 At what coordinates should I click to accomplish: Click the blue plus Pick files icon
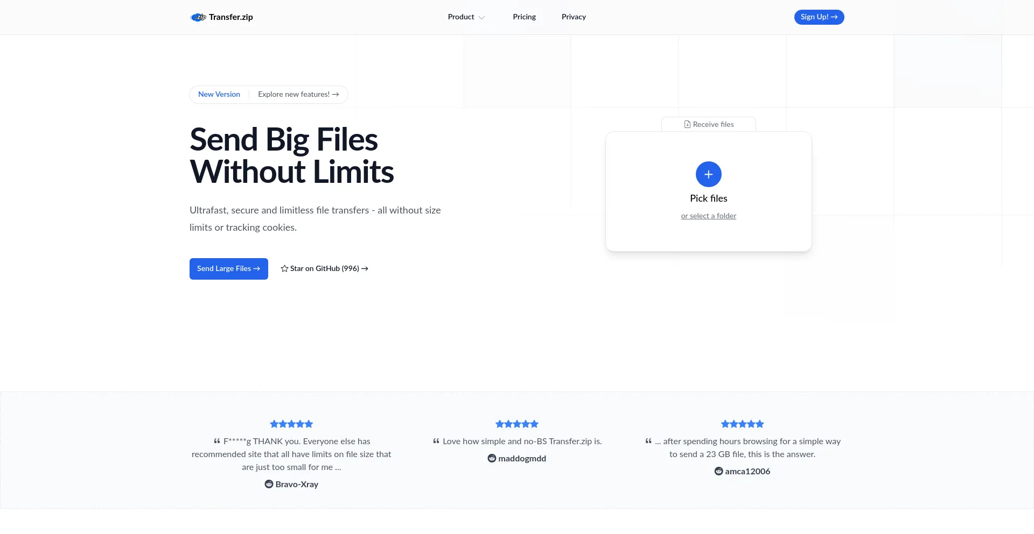(708, 174)
